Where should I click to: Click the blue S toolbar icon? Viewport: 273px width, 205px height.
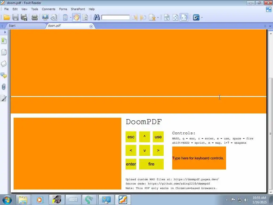click(196, 17)
